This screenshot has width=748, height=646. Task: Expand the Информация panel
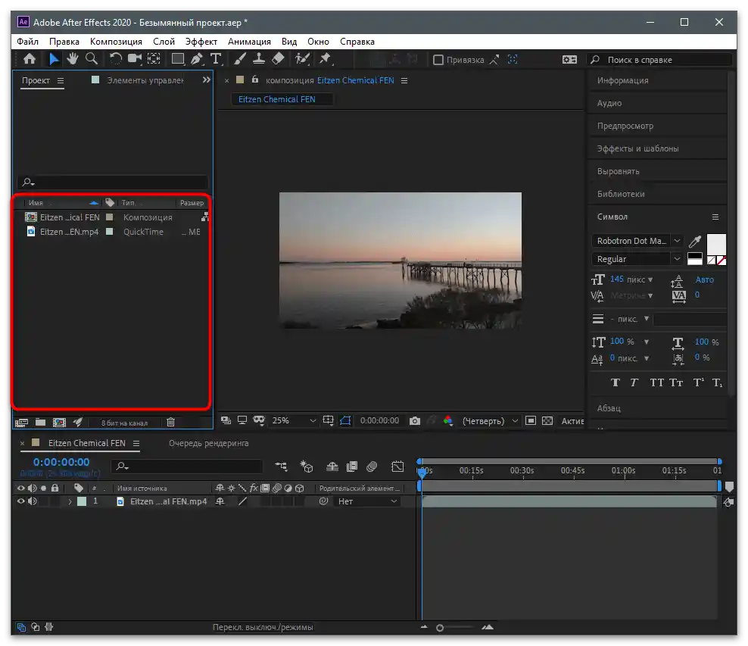[x=622, y=80]
